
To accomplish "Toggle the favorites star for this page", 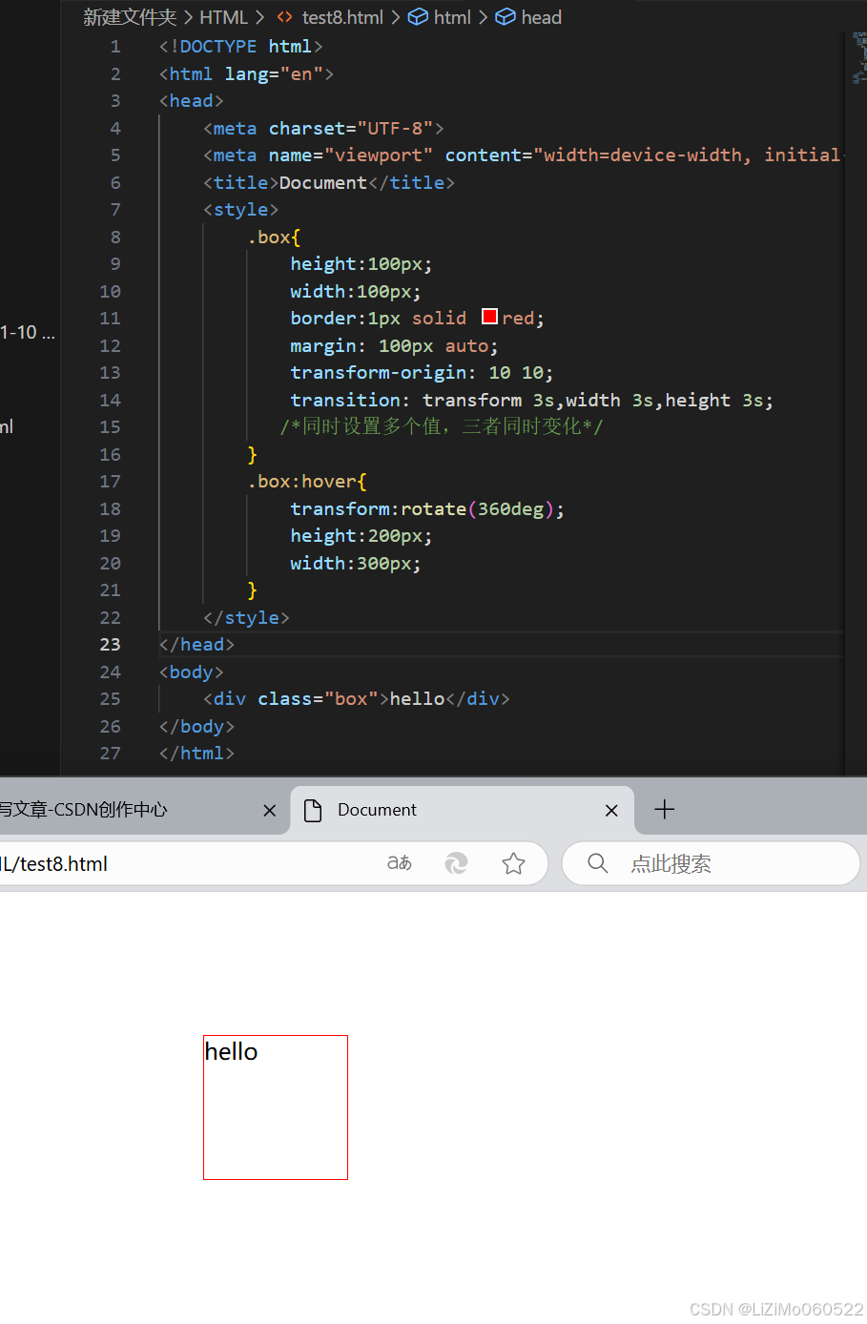I will click(514, 862).
